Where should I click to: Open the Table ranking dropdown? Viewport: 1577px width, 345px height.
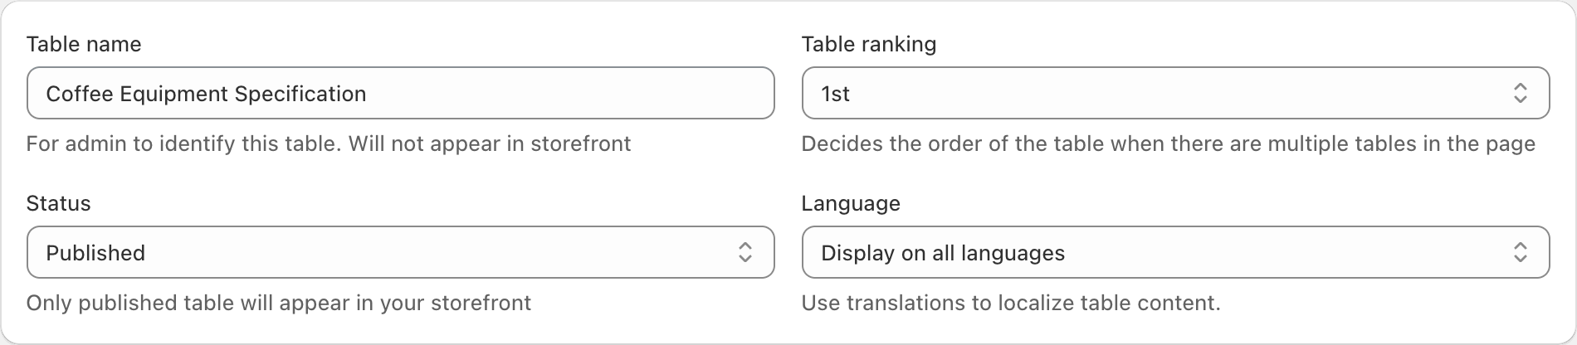point(1175,93)
